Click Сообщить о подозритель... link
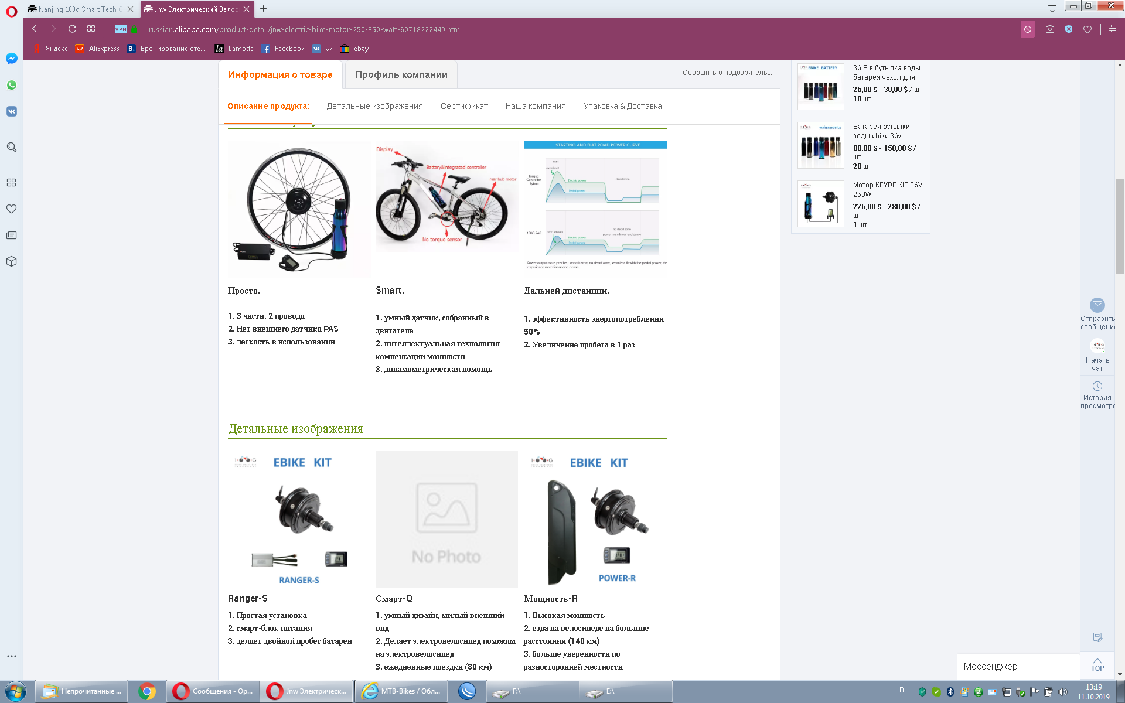 (727, 73)
